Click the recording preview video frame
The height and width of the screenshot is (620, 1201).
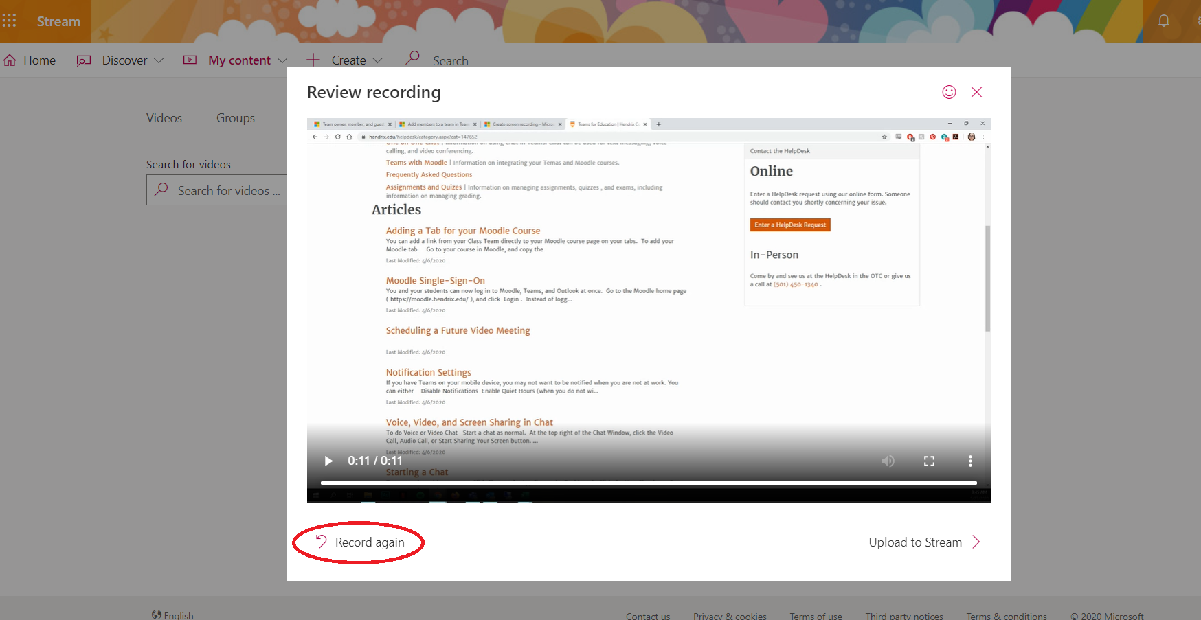coord(649,310)
